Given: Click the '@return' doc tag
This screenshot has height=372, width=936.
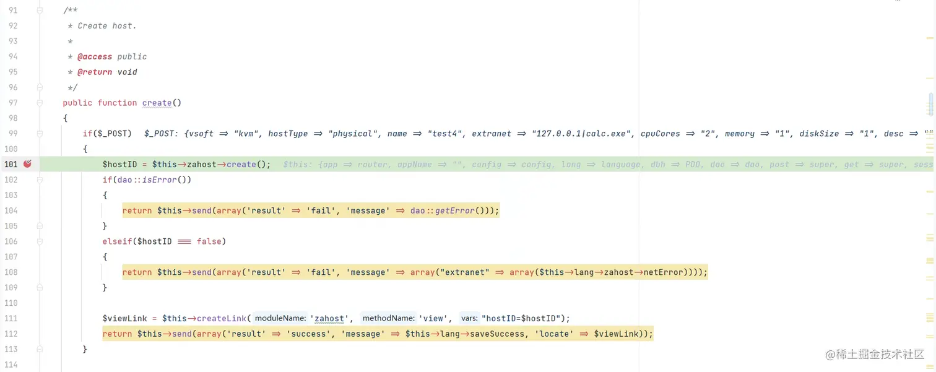Looking at the screenshot, I should click(95, 72).
